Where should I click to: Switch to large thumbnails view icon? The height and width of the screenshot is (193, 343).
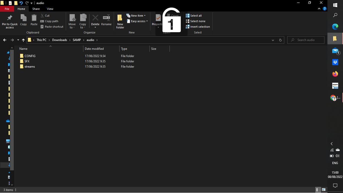point(324,190)
